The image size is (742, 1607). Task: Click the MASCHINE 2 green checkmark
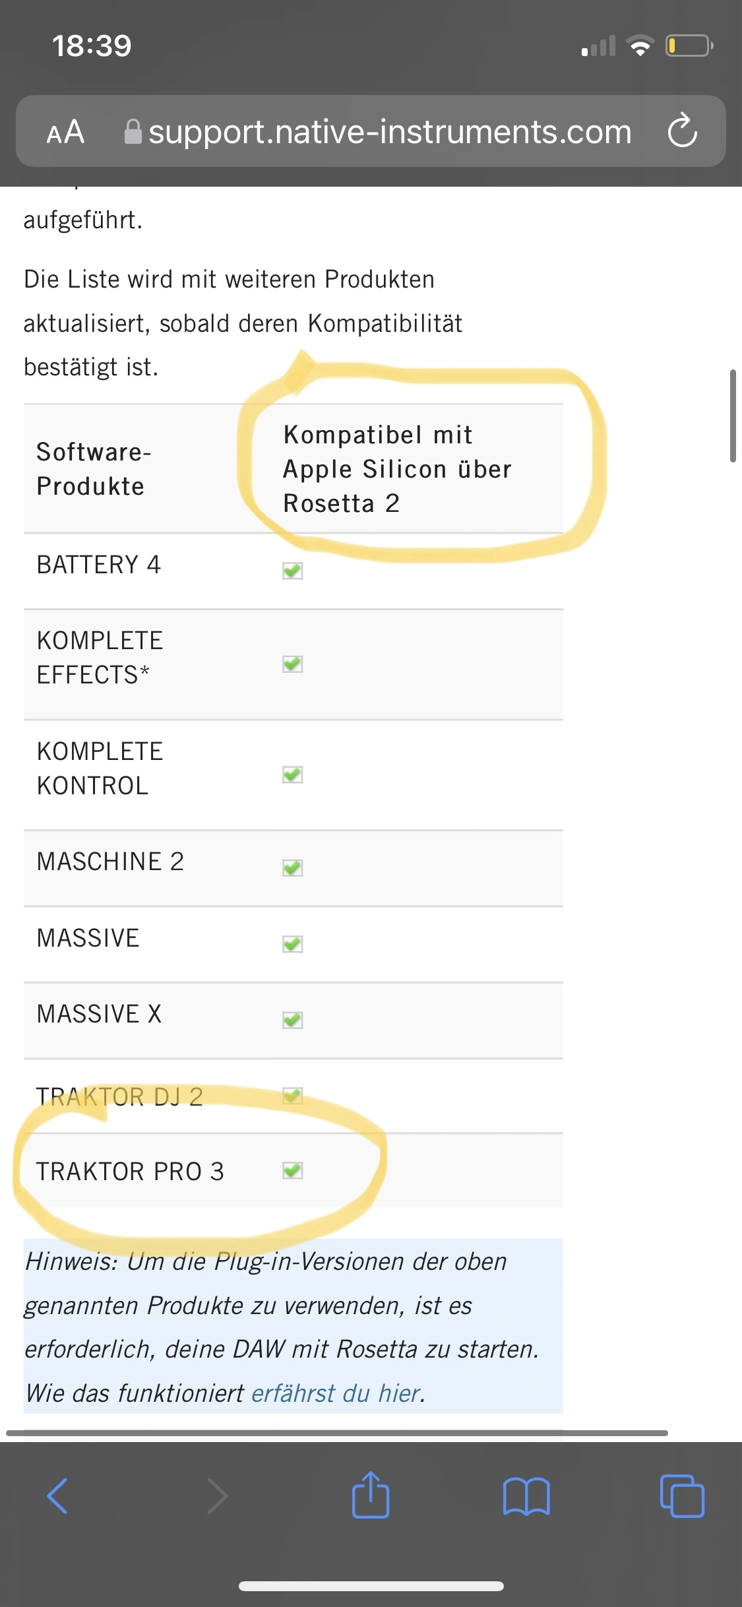click(292, 867)
